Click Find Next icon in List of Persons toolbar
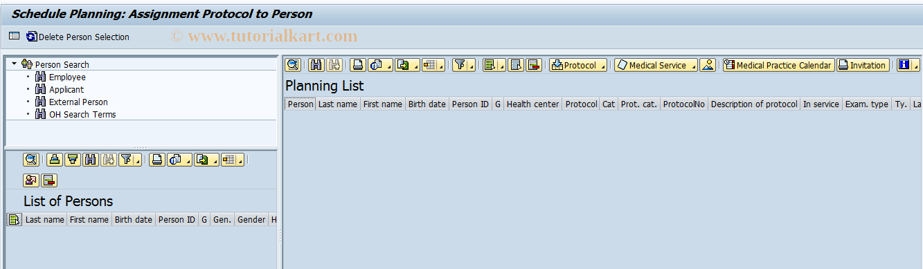 click(x=108, y=160)
